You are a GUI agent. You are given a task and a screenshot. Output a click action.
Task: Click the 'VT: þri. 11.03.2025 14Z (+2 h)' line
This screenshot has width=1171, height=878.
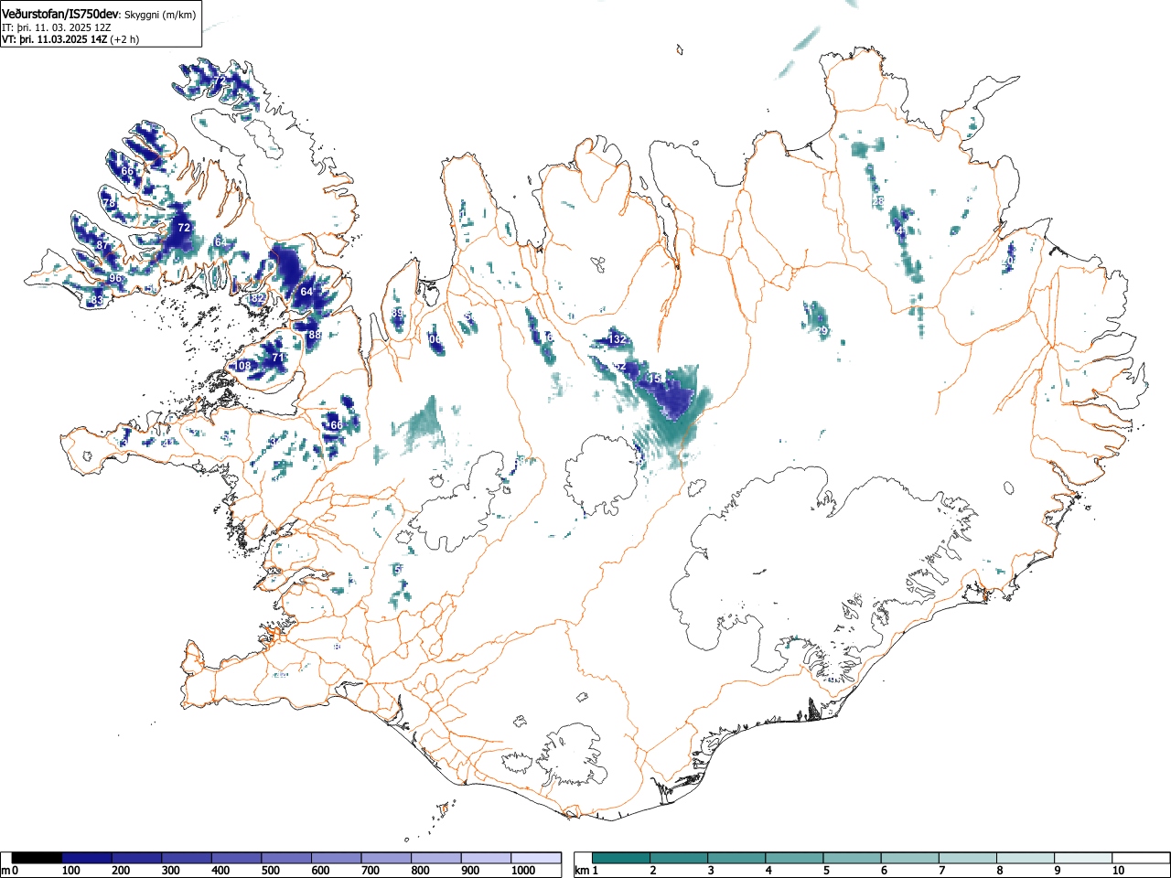point(70,40)
